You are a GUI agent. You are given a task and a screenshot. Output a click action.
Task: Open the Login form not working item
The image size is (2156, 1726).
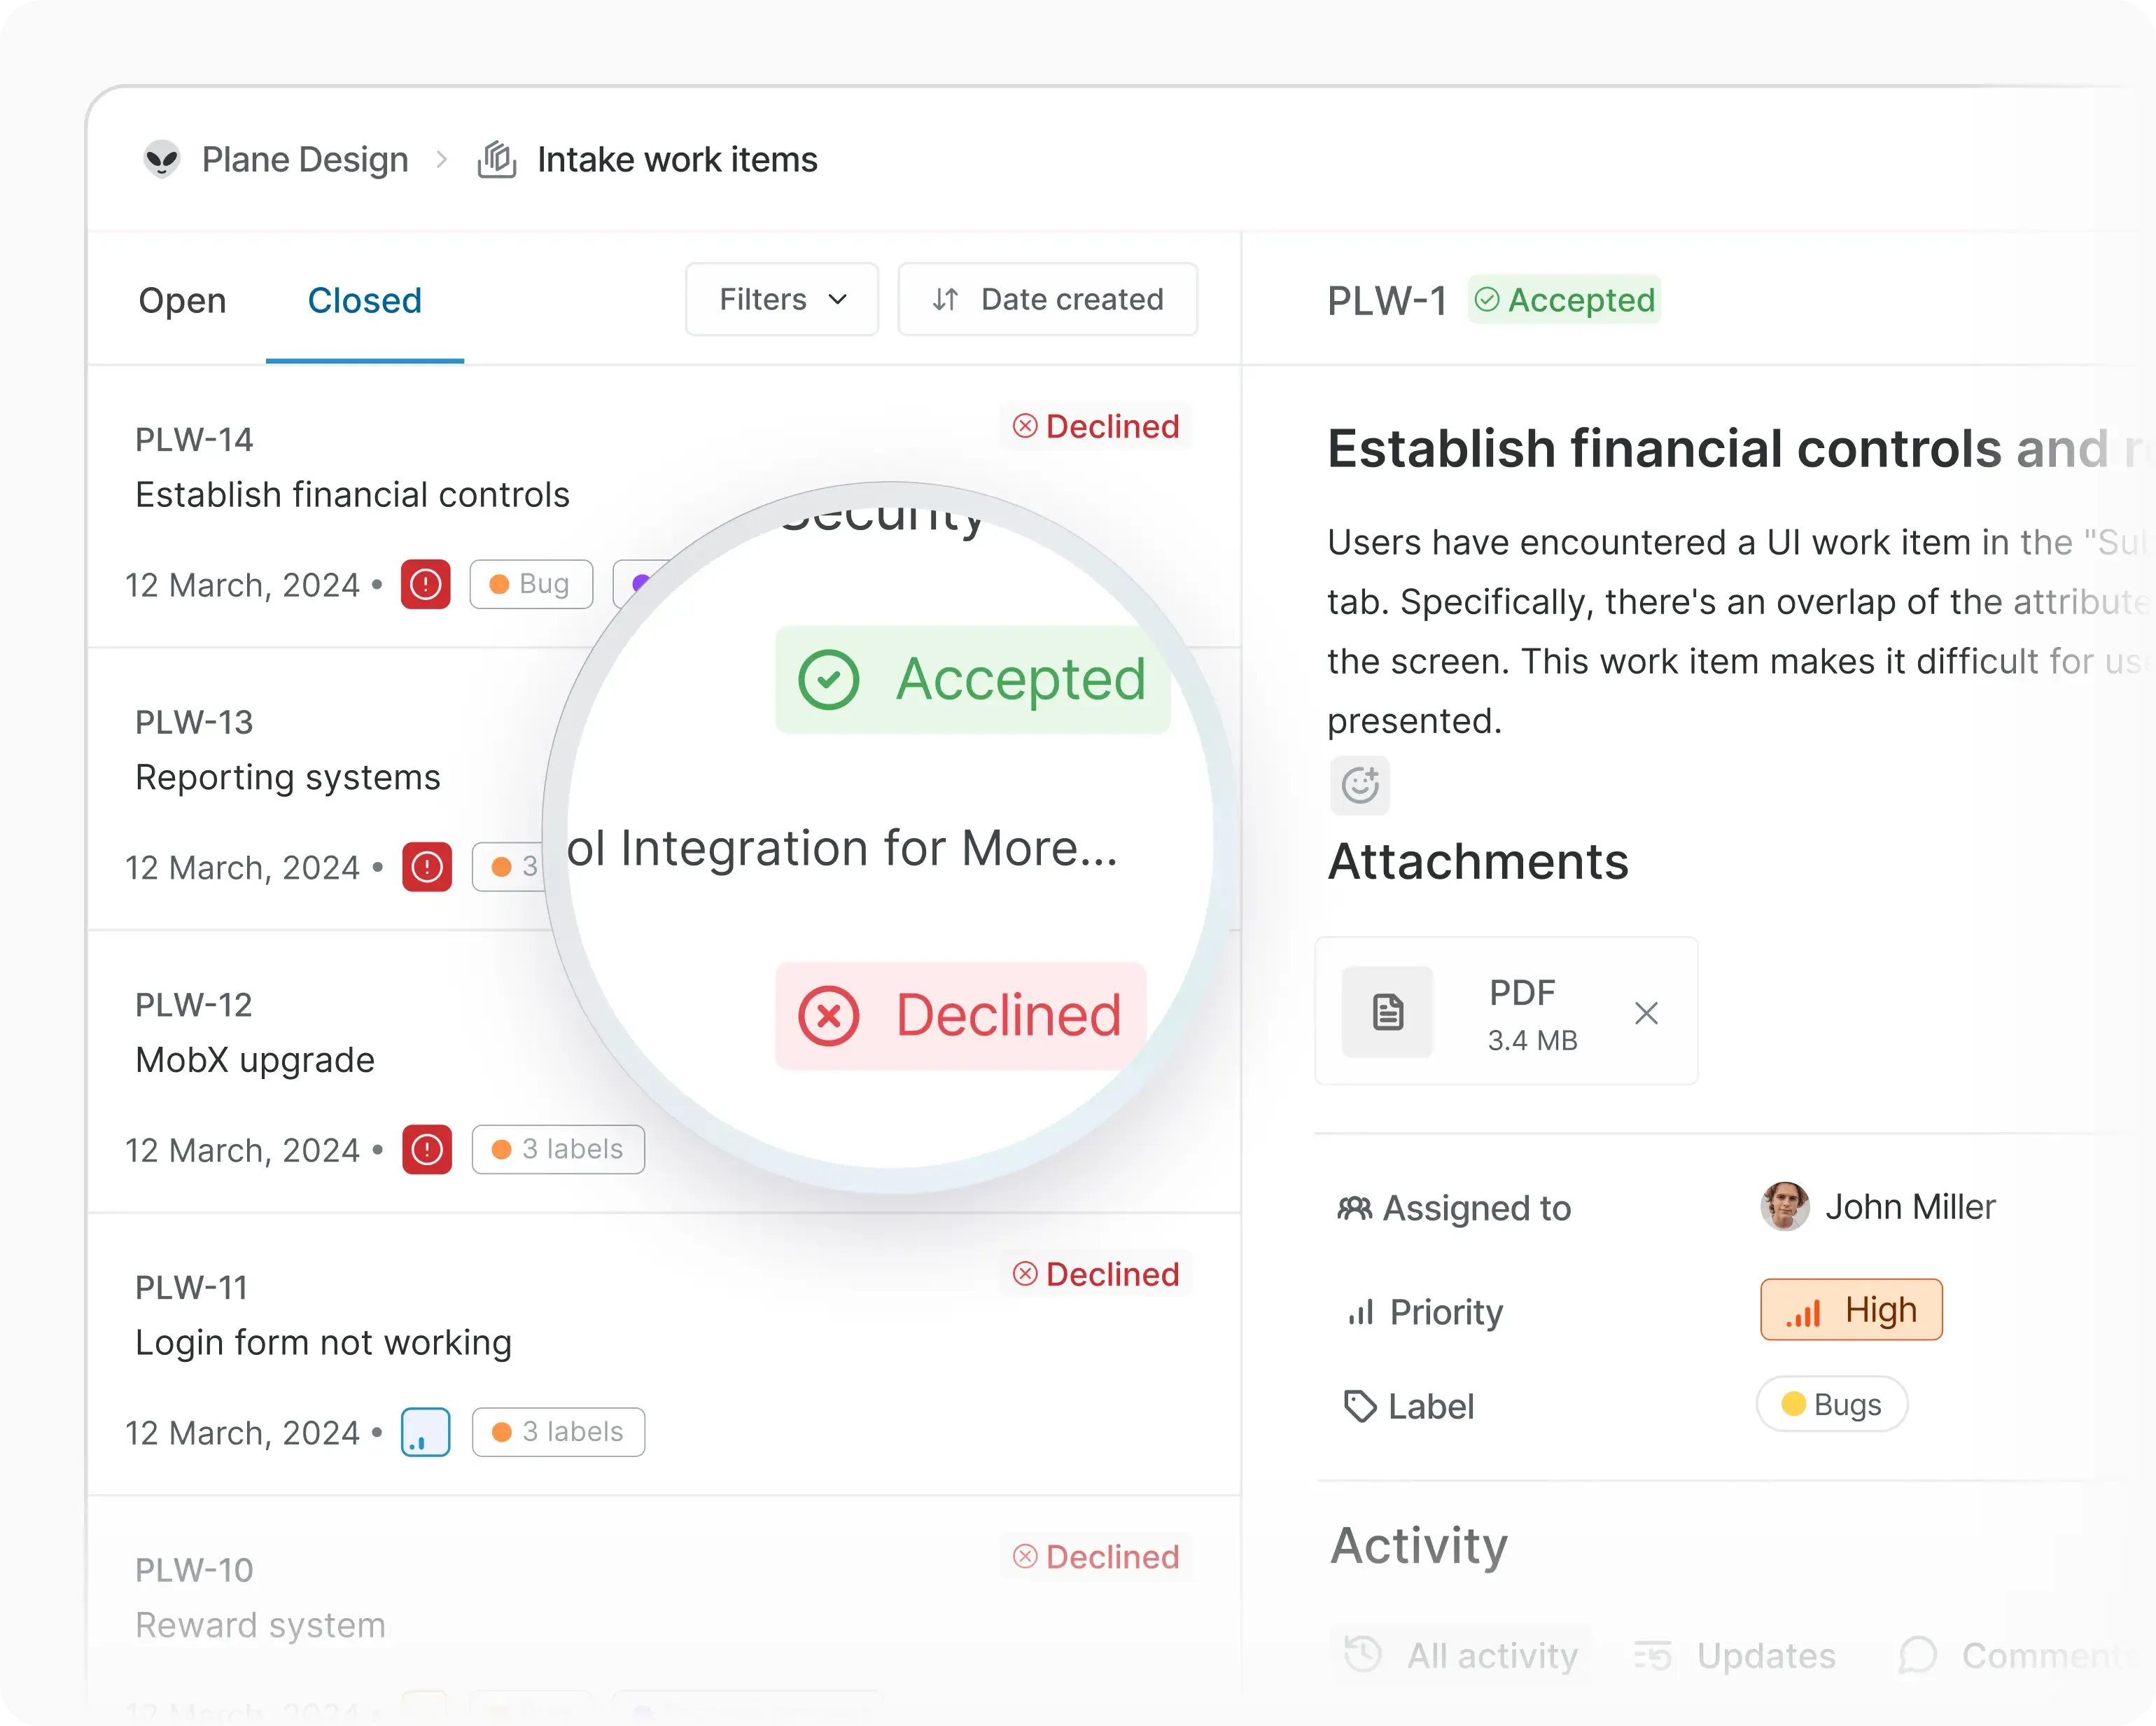pyautogui.click(x=323, y=1343)
